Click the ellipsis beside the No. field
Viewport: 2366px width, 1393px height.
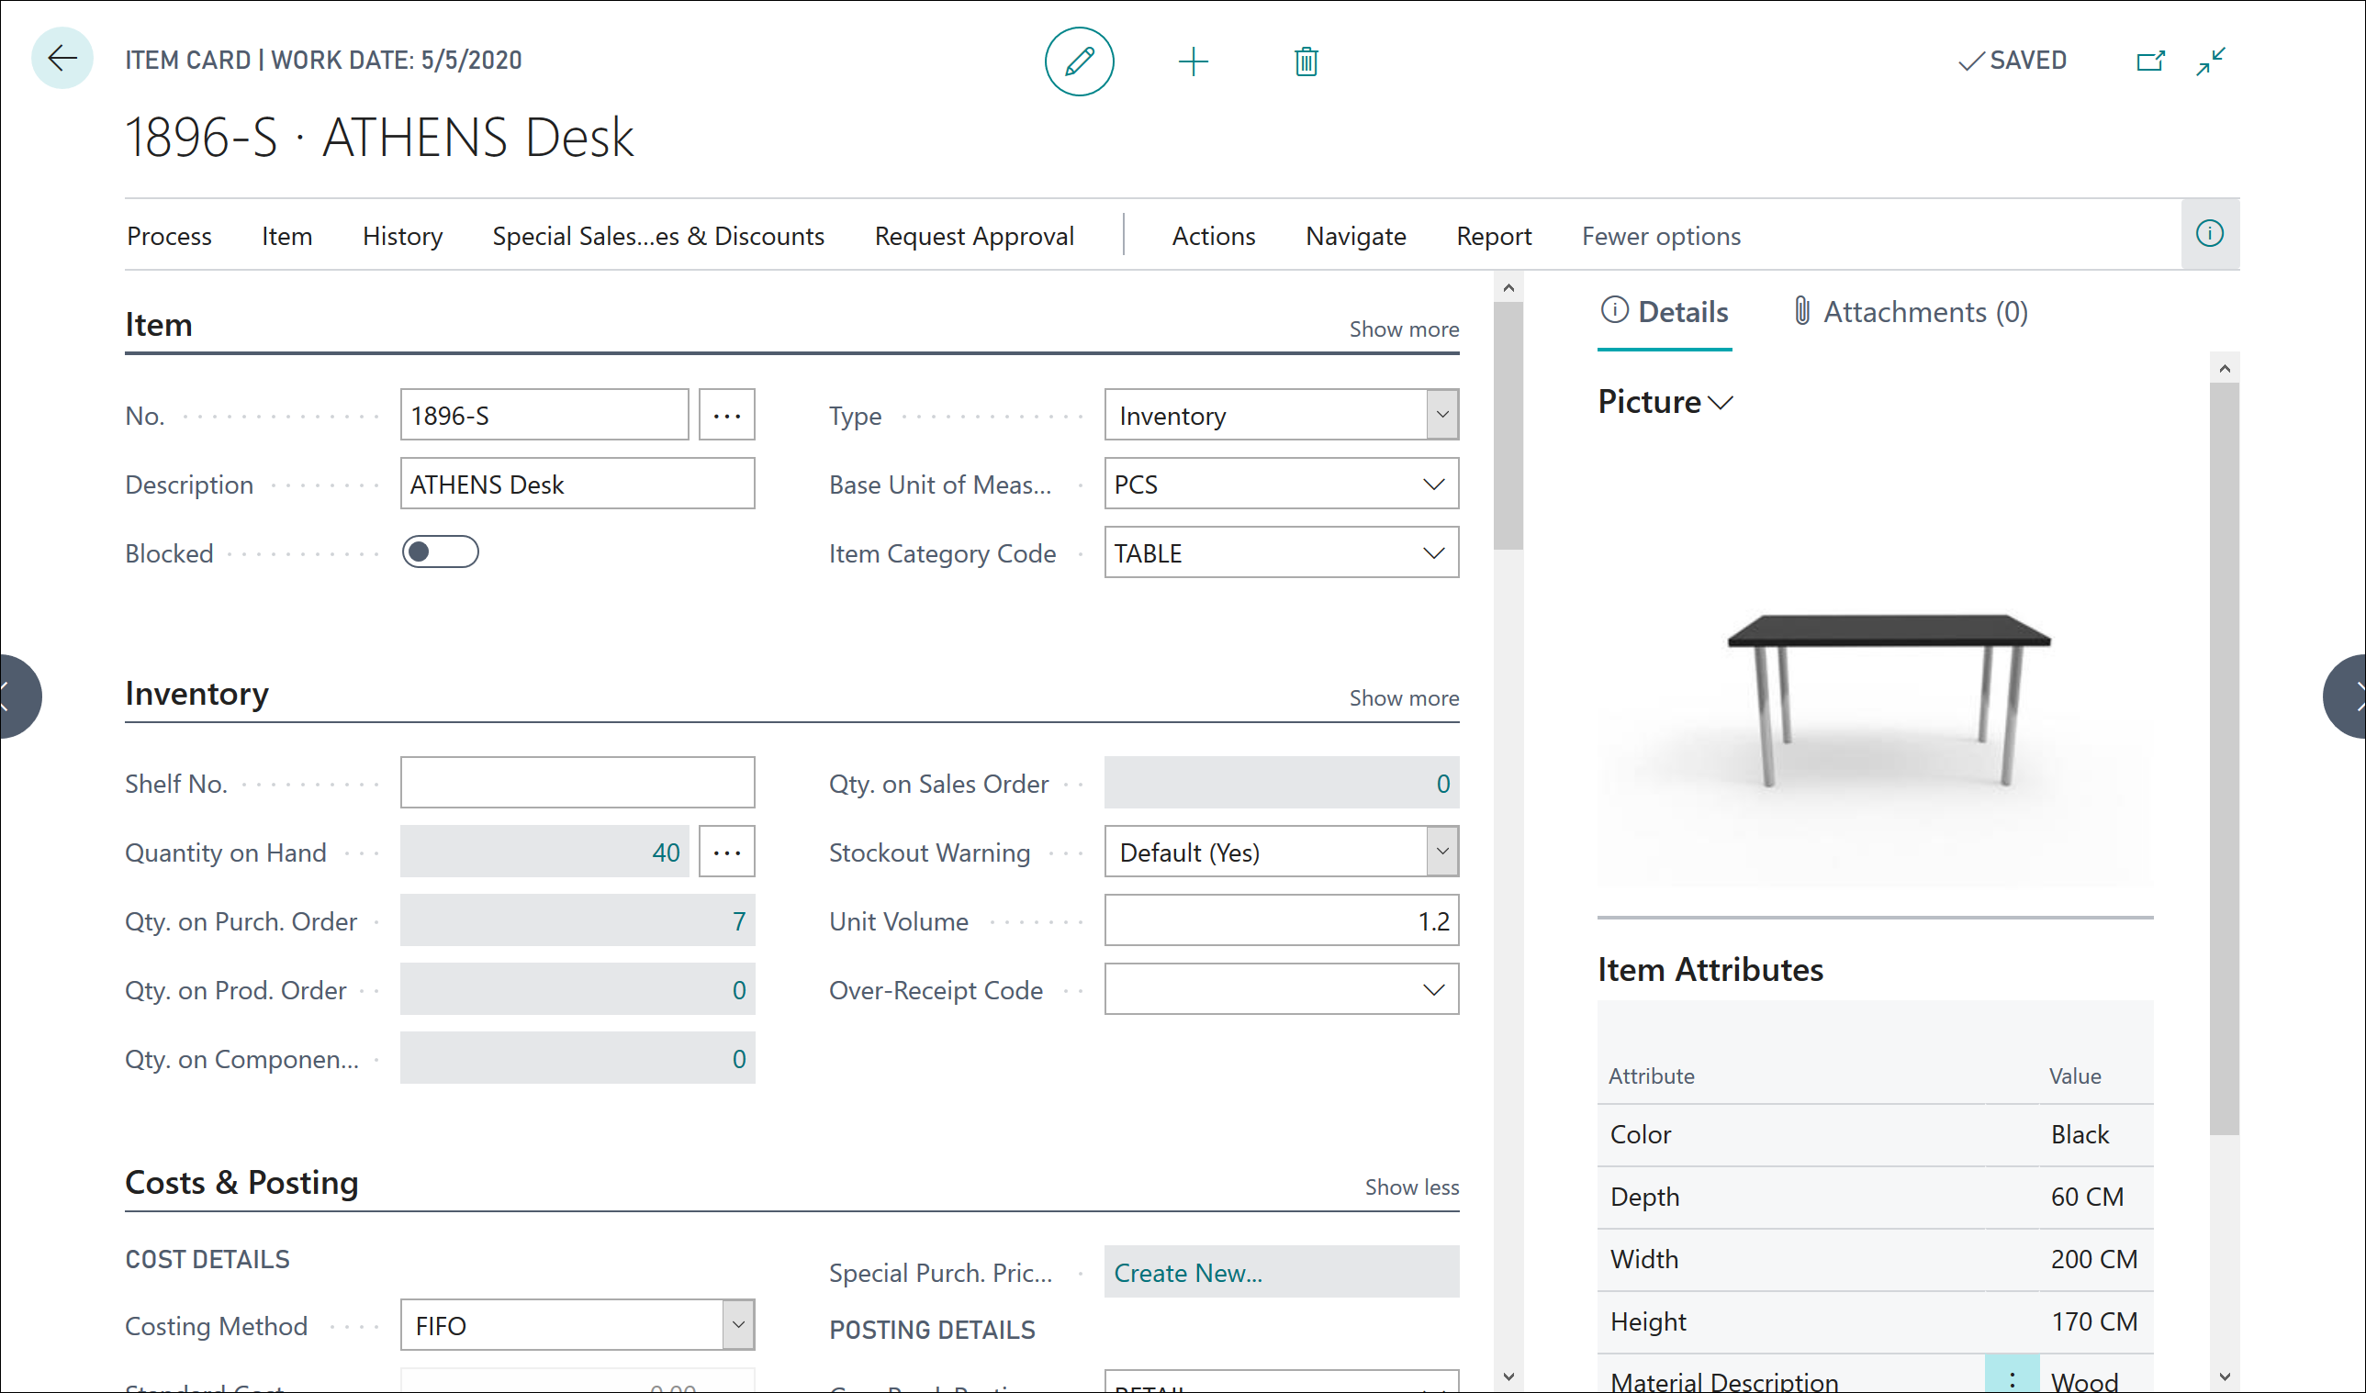tap(727, 414)
